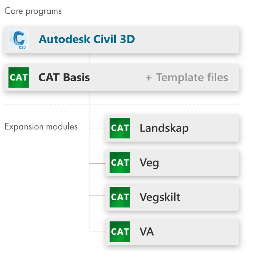
Task: Click the Core programs heading
Action: pos(33,11)
